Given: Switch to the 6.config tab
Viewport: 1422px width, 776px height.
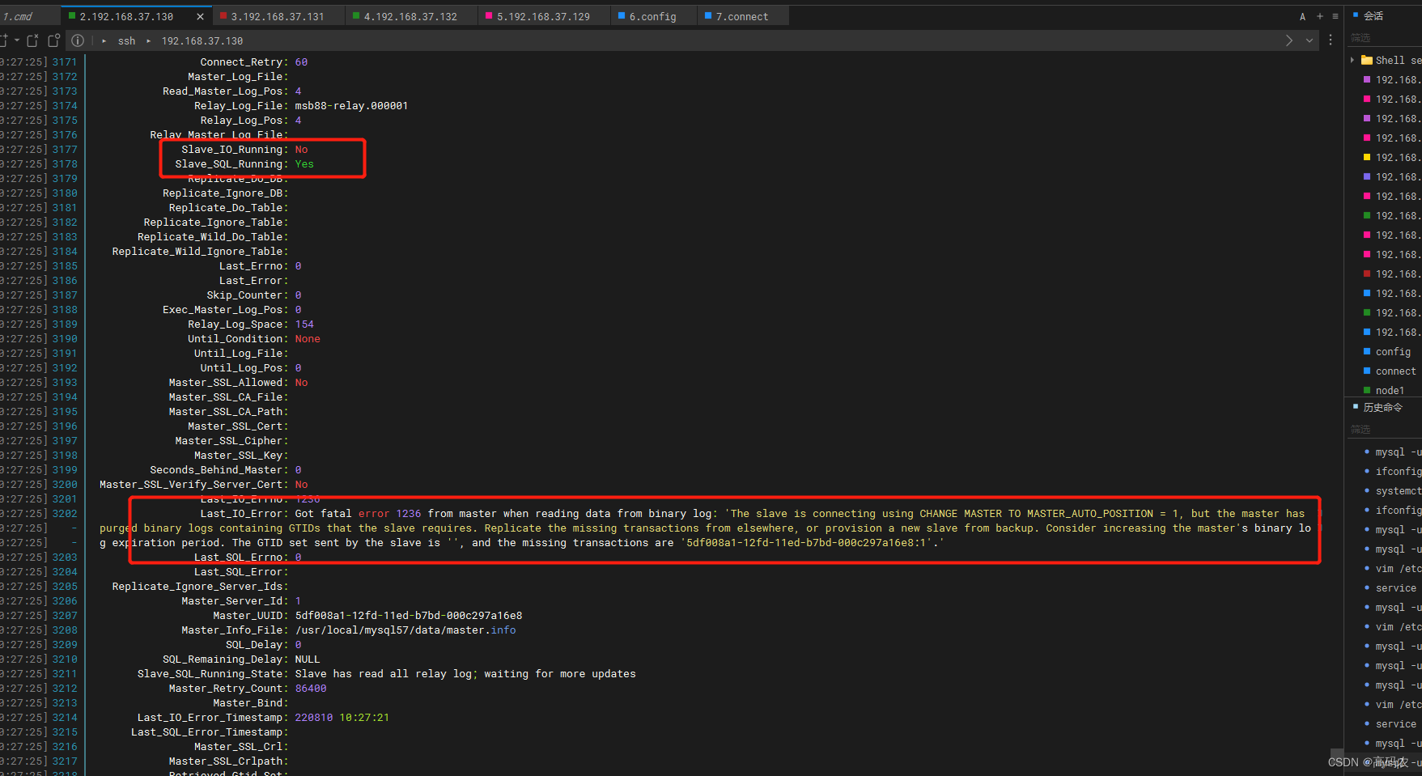Looking at the screenshot, I should pos(652,16).
